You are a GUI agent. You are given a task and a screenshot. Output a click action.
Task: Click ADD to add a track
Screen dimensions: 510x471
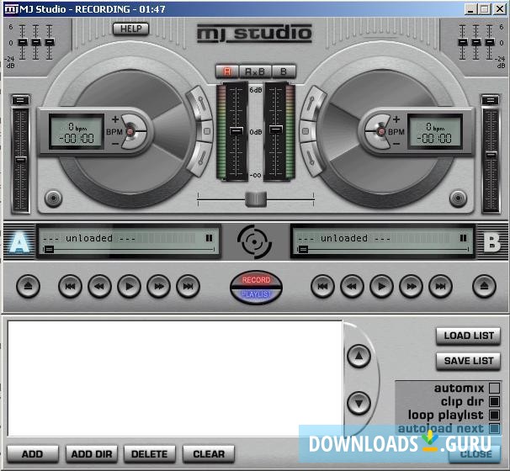pos(33,454)
